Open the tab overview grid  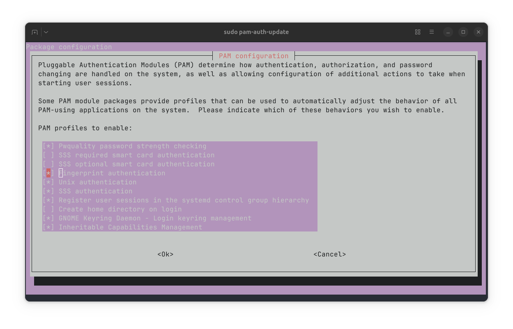coord(417,32)
